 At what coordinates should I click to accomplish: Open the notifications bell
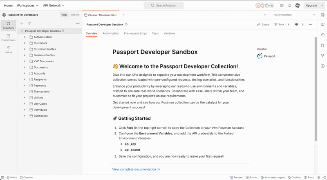pyautogui.click(x=289, y=5)
